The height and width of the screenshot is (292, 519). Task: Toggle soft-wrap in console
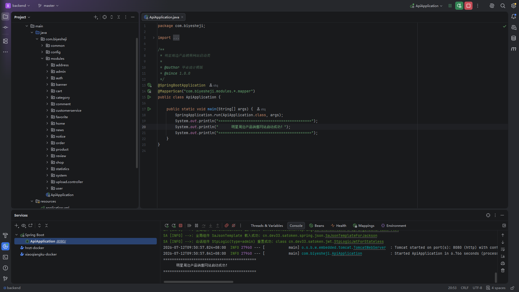(x=503, y=249)
